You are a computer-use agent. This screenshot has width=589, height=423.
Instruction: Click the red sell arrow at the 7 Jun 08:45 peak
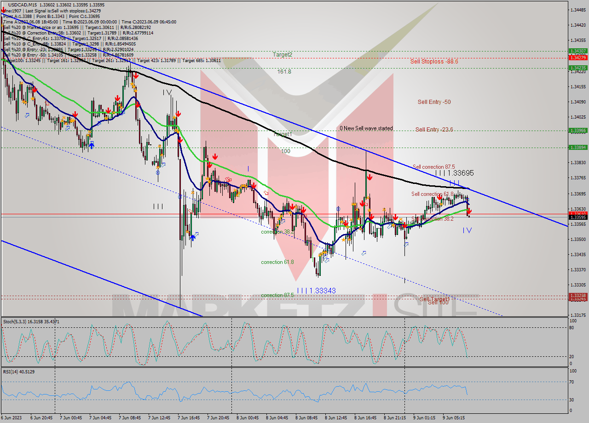[x=136, y=76]
